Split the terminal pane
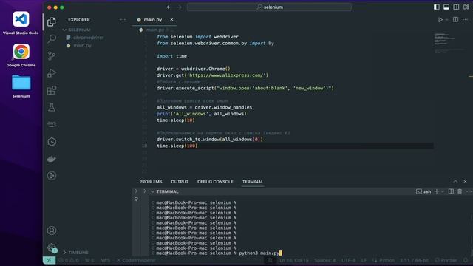The height and width of the screenshot is (266, 473). coord(451,191)
